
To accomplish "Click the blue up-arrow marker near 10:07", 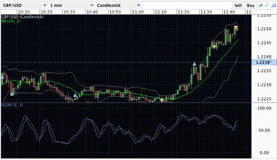I will pos(12,94).
